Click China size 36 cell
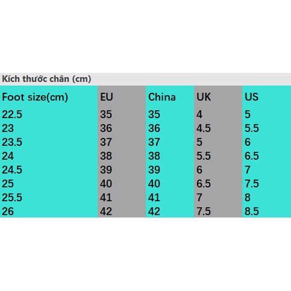 [154, 128]
